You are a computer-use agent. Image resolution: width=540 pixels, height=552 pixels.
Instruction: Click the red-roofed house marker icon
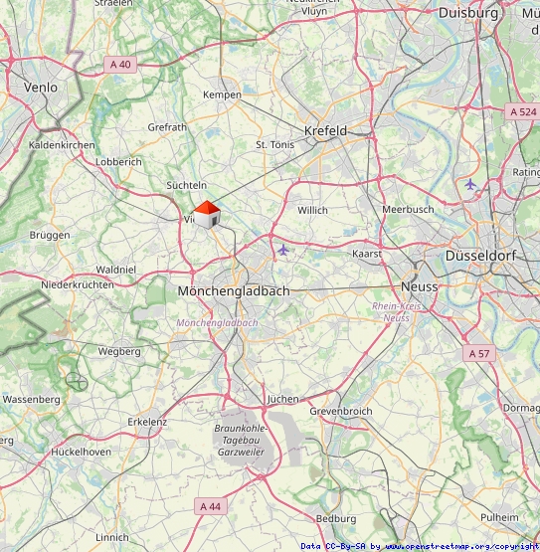point(207,215)
